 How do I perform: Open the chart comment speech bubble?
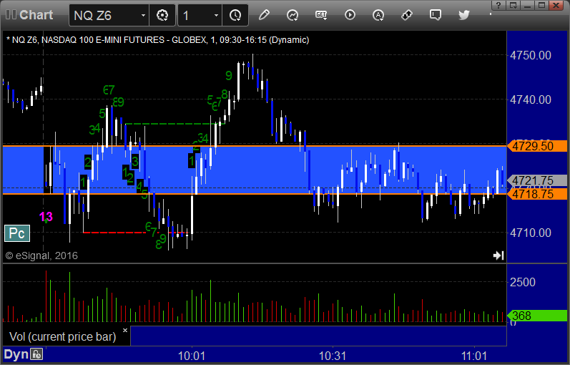tap(435, 15)
